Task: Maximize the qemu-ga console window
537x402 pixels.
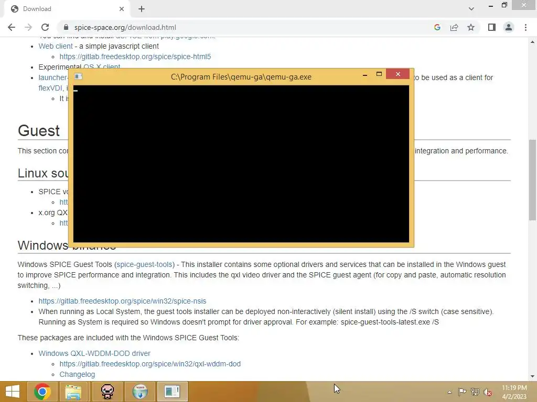Action: click(x=379, y=74)
